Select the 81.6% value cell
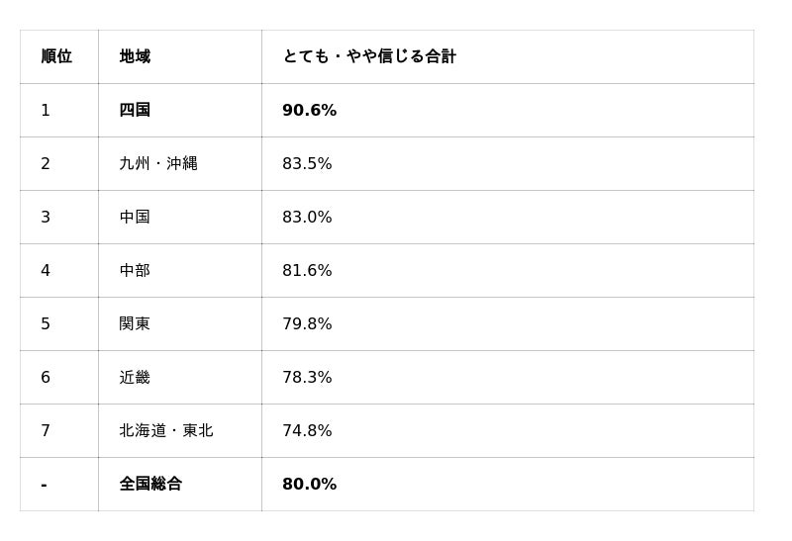 tap(307, 270)
